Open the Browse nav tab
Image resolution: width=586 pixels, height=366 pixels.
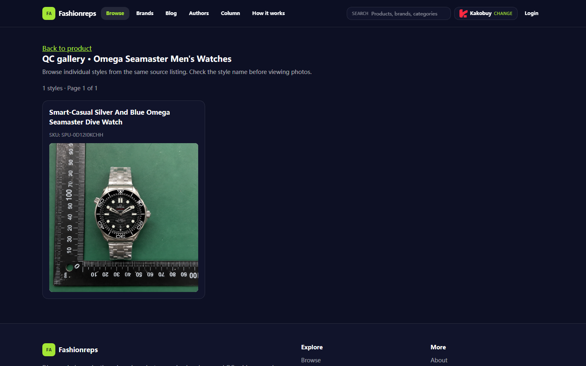pyautogui.click(x=115, y=13)
